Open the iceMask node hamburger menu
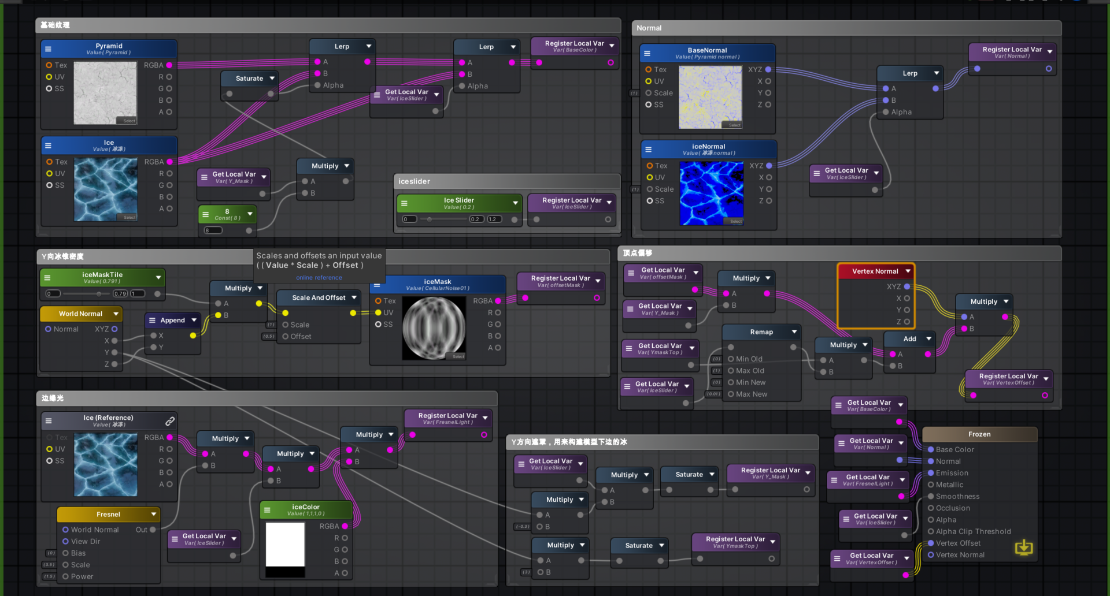 [377, 285]
